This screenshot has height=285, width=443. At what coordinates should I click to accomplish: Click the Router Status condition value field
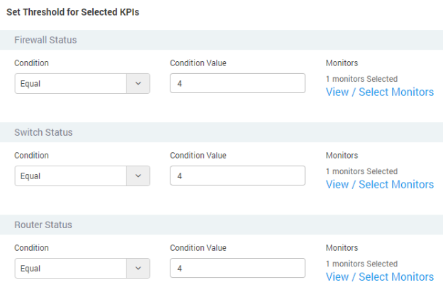[238, 268]
